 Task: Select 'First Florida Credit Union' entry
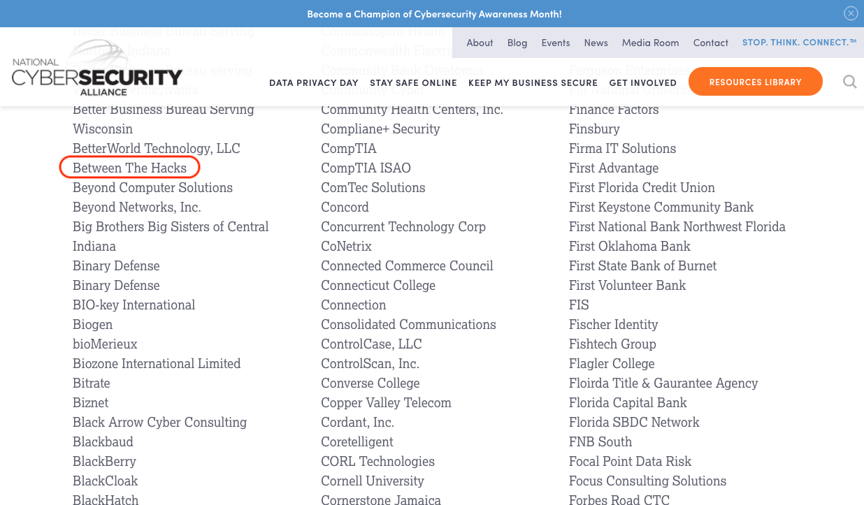coord(642,187)
